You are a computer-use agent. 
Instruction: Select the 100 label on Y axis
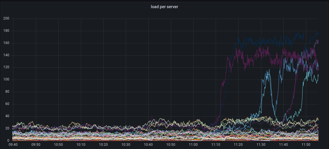(6, 80)
